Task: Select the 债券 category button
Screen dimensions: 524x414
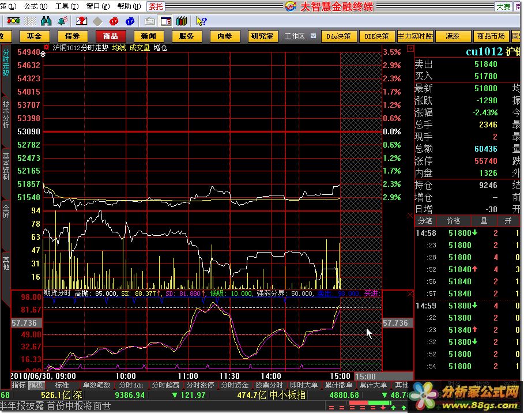Action: (x=73, y=36)
